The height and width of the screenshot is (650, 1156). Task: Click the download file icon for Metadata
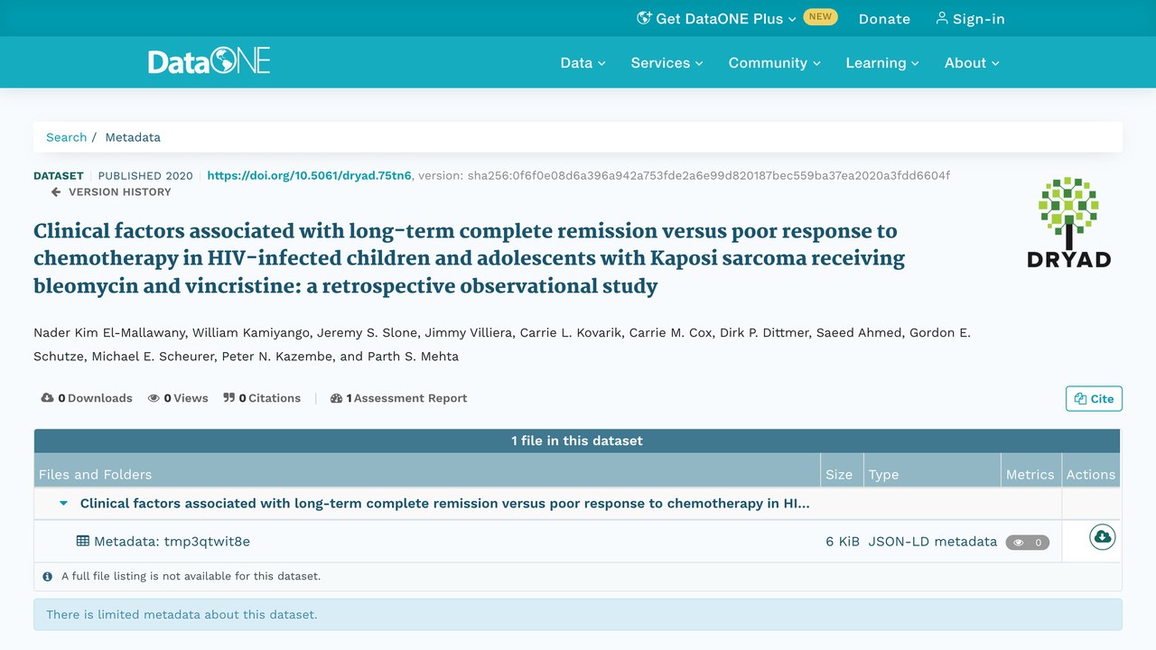pyautogui.click(x=1102, y=537)
